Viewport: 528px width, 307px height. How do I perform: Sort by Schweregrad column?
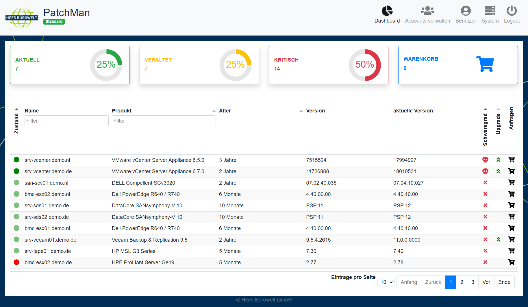pyautogui.click(x=485, y=127)
